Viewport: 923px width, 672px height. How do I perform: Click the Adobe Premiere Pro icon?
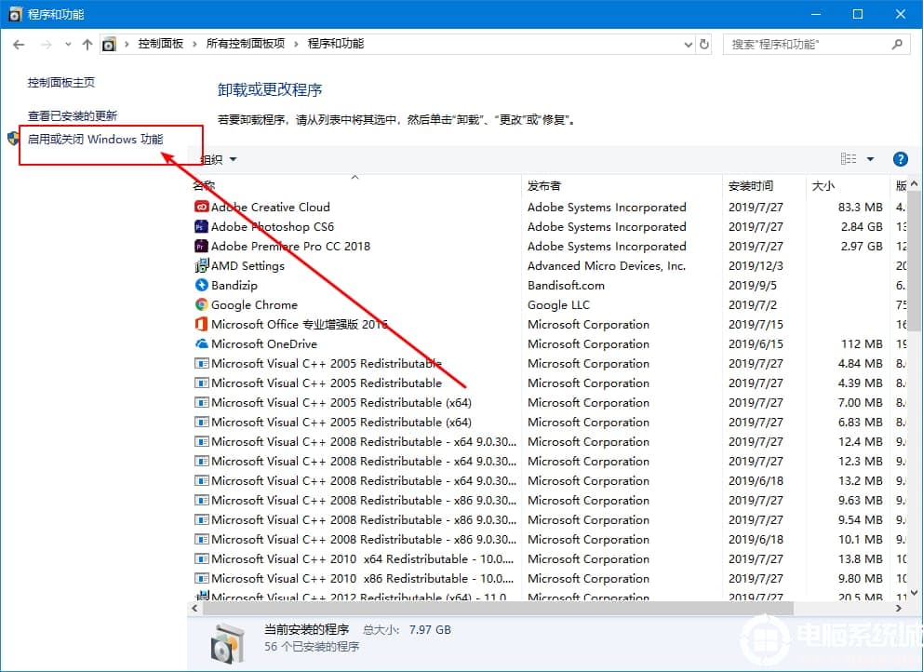(201, 246)
